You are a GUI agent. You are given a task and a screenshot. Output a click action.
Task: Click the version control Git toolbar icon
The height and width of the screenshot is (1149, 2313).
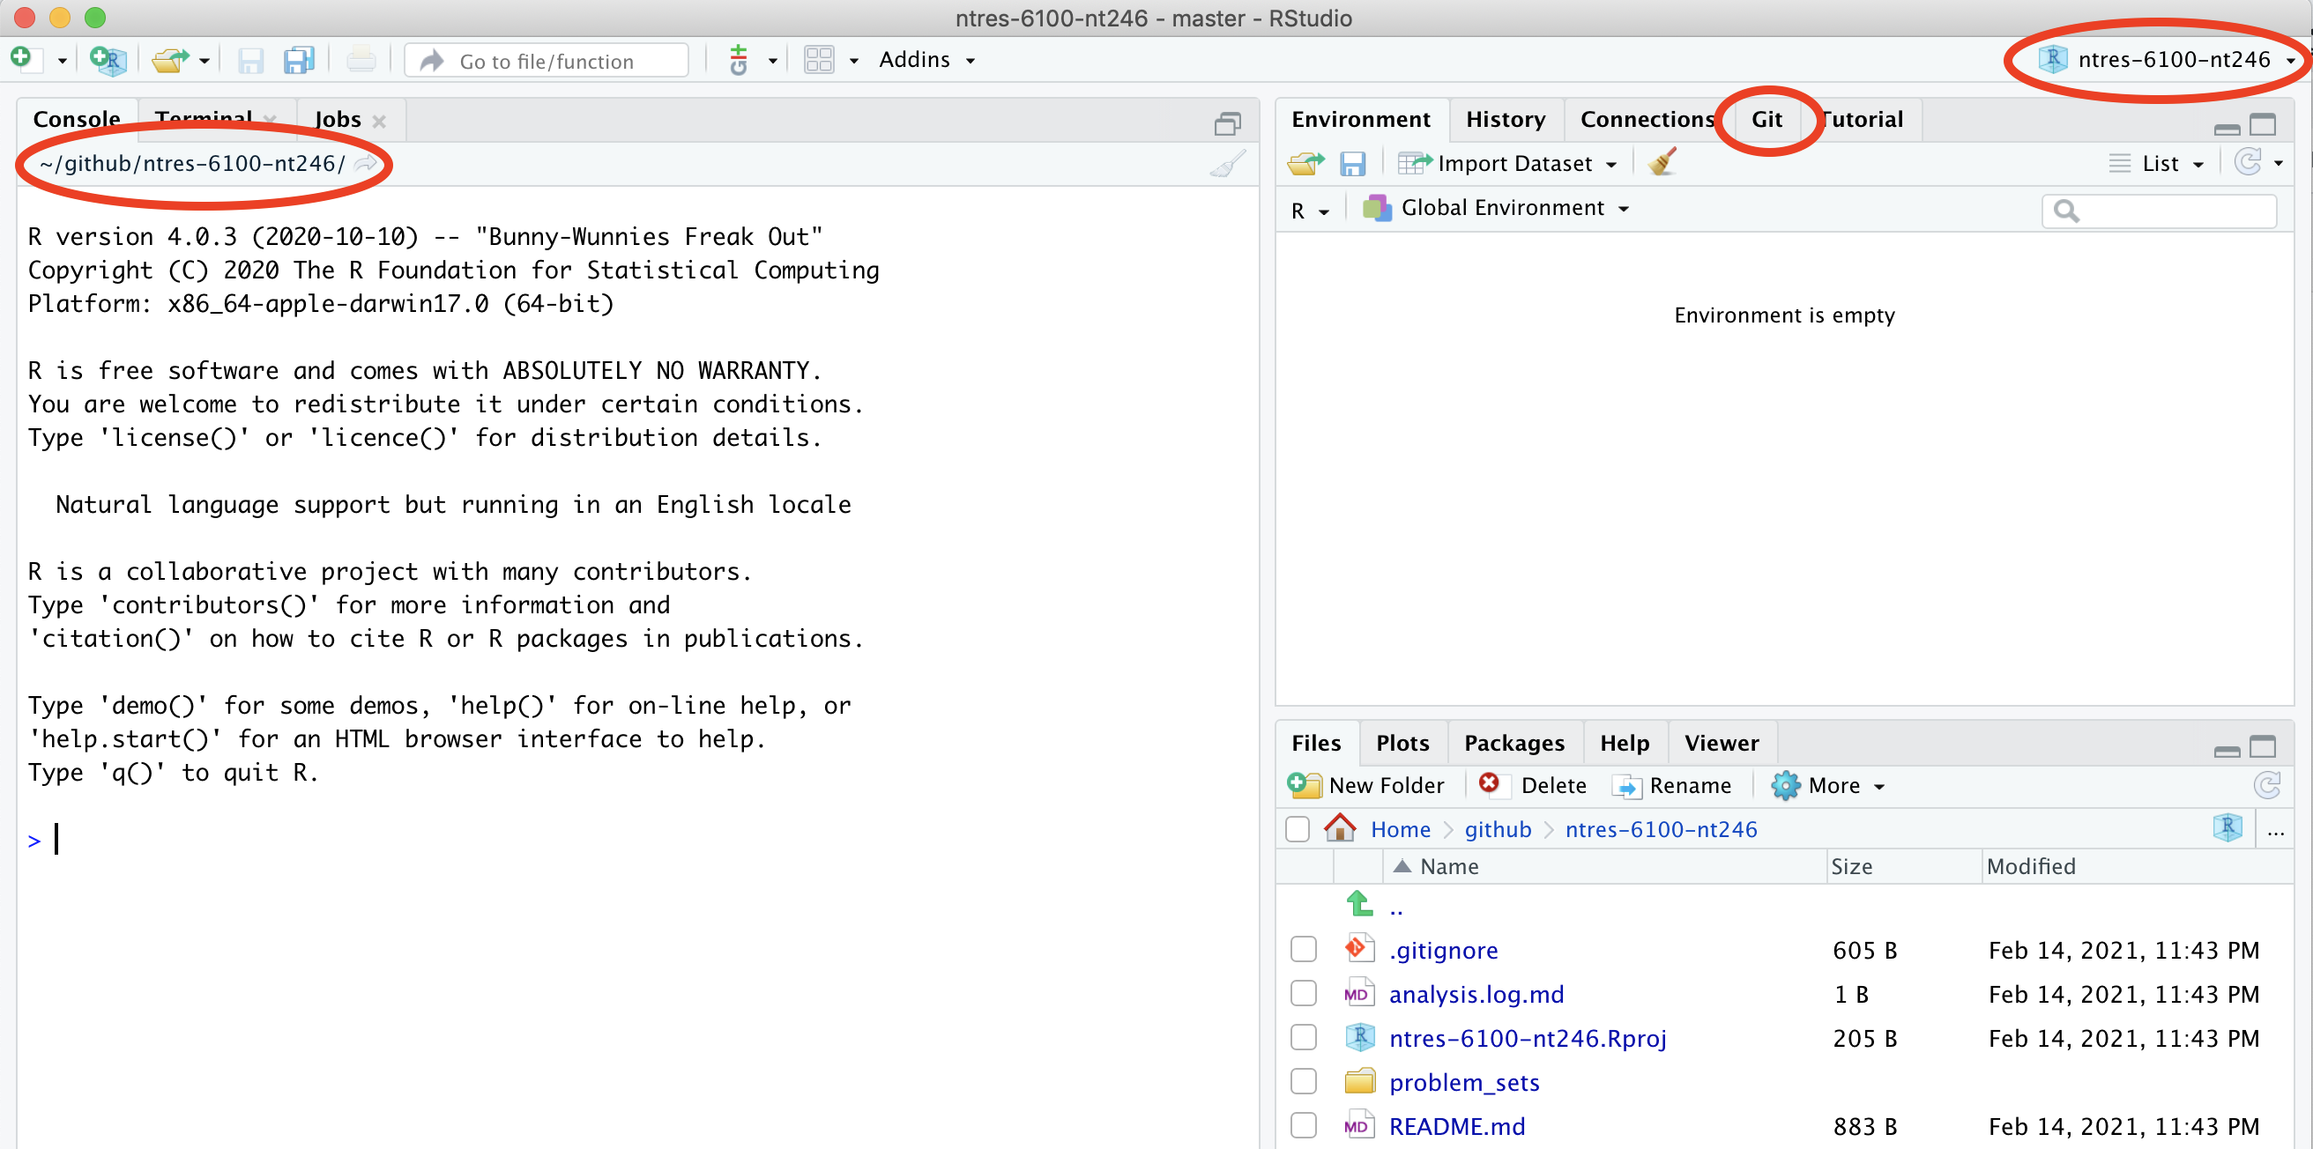click(x=738, y=60)
